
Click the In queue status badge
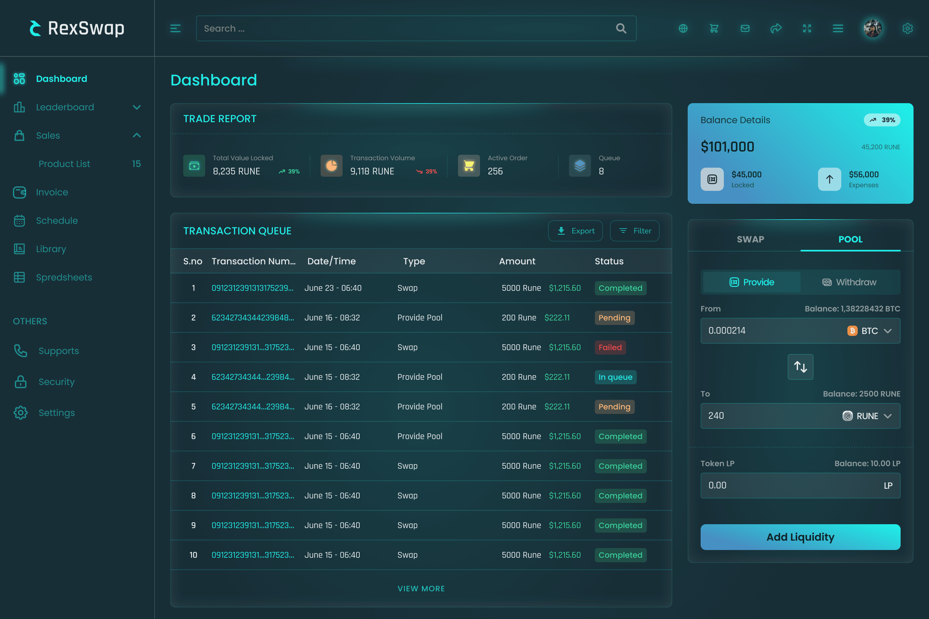click(x=615, y=377)
